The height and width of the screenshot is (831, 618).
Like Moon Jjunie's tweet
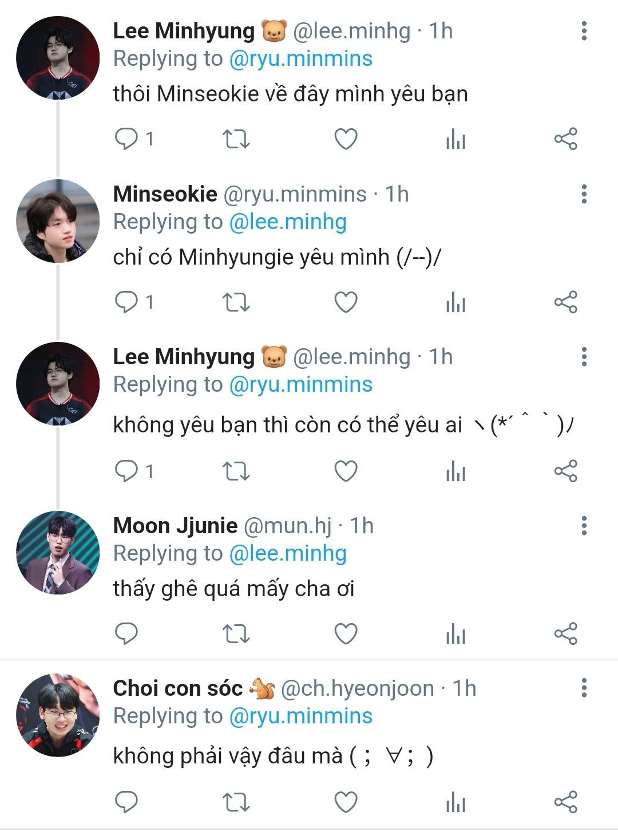pyautogui.click(x=346, y=633)
